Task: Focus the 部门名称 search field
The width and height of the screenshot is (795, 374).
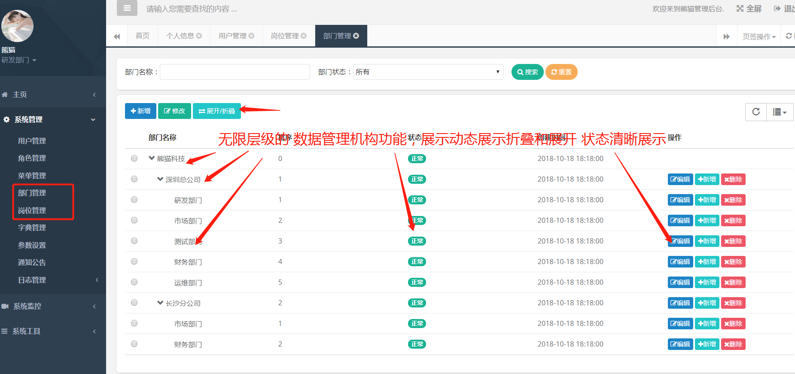Action: coord(235,72)
